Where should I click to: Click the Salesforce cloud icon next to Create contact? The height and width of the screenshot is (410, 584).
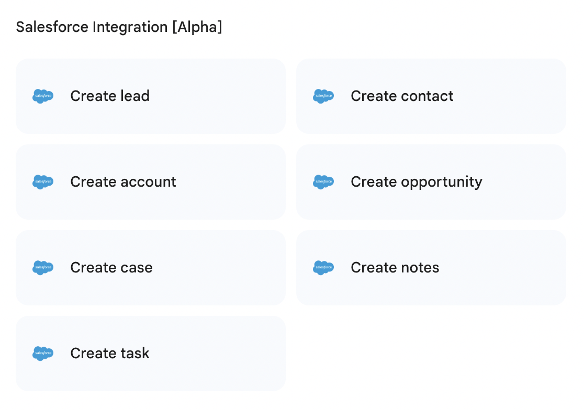(323, 96)
